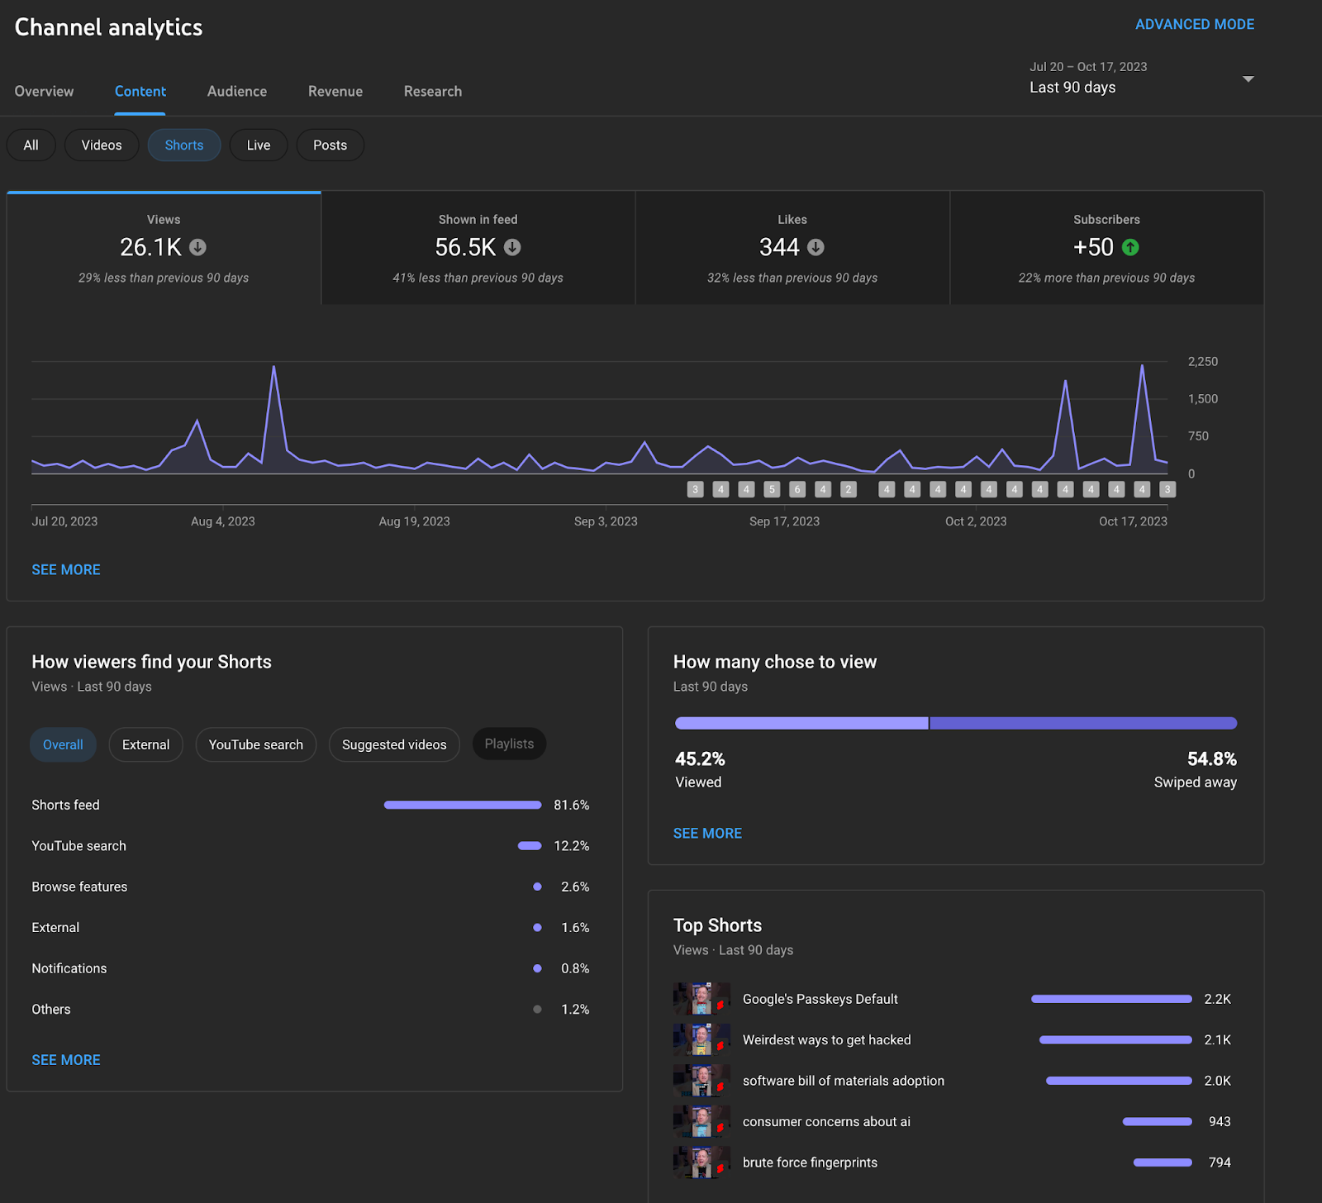Open the software bill of materials adoption thumbnail
Viewport: 1322px width, 1203px height.
[701, 1081]
